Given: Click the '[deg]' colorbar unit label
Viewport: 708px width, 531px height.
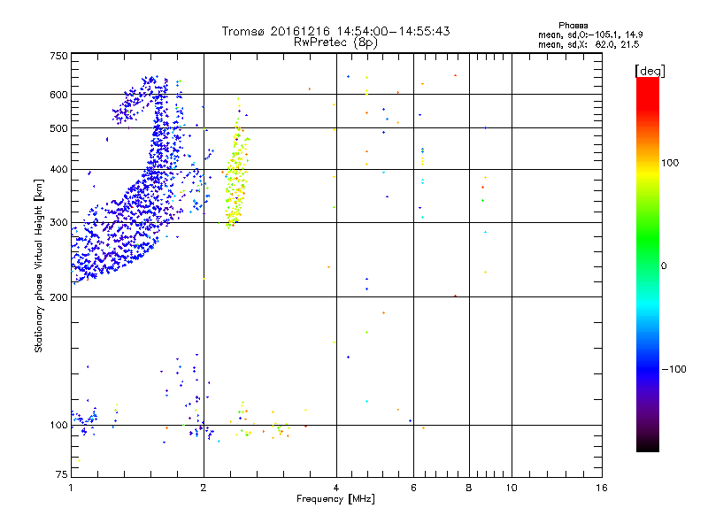Looking at the screenshot, I should 650,72.
